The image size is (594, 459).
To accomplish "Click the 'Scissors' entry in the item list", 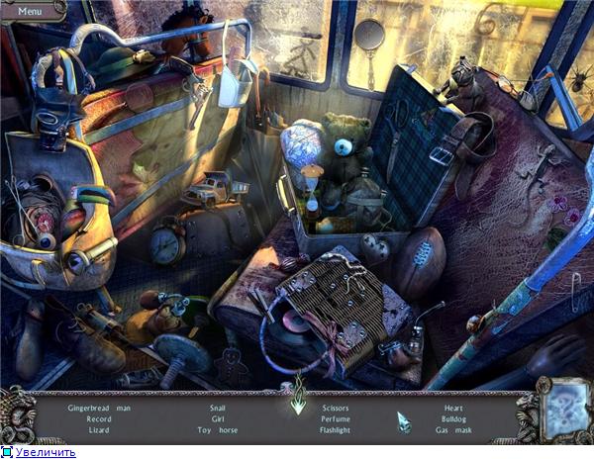I will [335, 407].
